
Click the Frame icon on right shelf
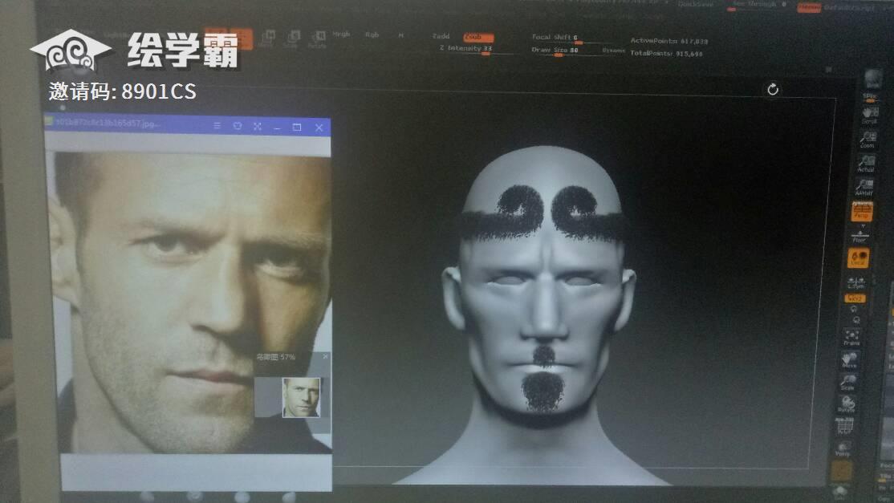tap(852, 337)
